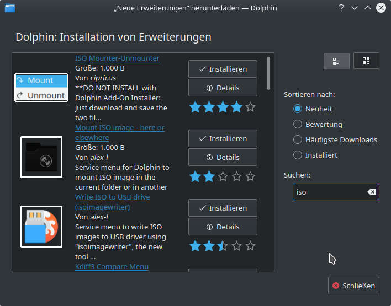
Task: Open the ISO Mounter-Unmounter title link
Action: (x=117, y=58)
